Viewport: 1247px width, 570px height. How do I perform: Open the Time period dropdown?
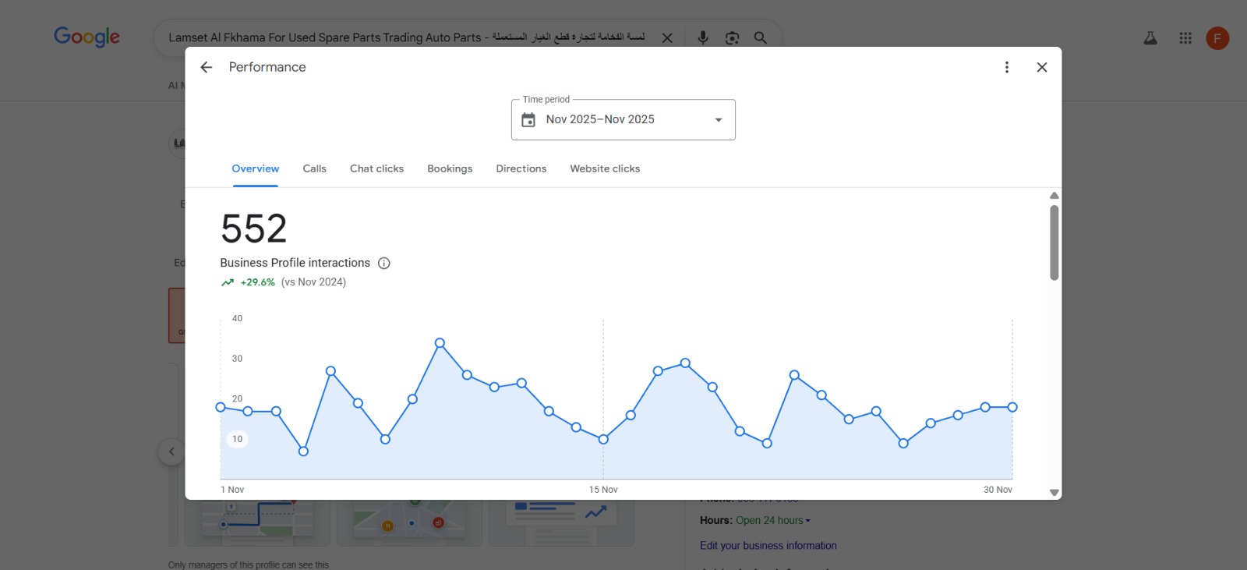[x=623, y=119]
